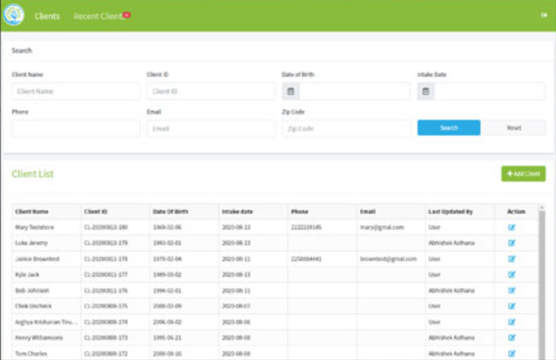Click the Email search input field
The width and height of the screenshot is (556, 360).
click(x=210, y=128)
